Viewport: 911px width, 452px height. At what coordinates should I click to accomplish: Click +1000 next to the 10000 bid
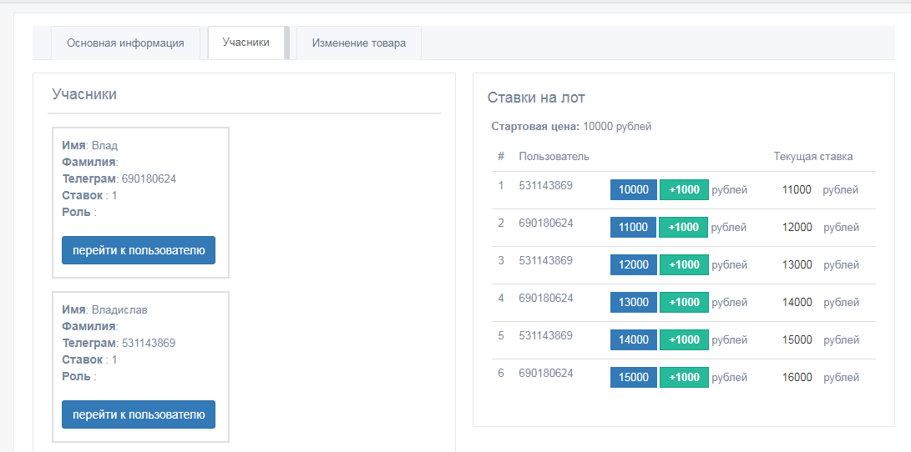(684, 190)
